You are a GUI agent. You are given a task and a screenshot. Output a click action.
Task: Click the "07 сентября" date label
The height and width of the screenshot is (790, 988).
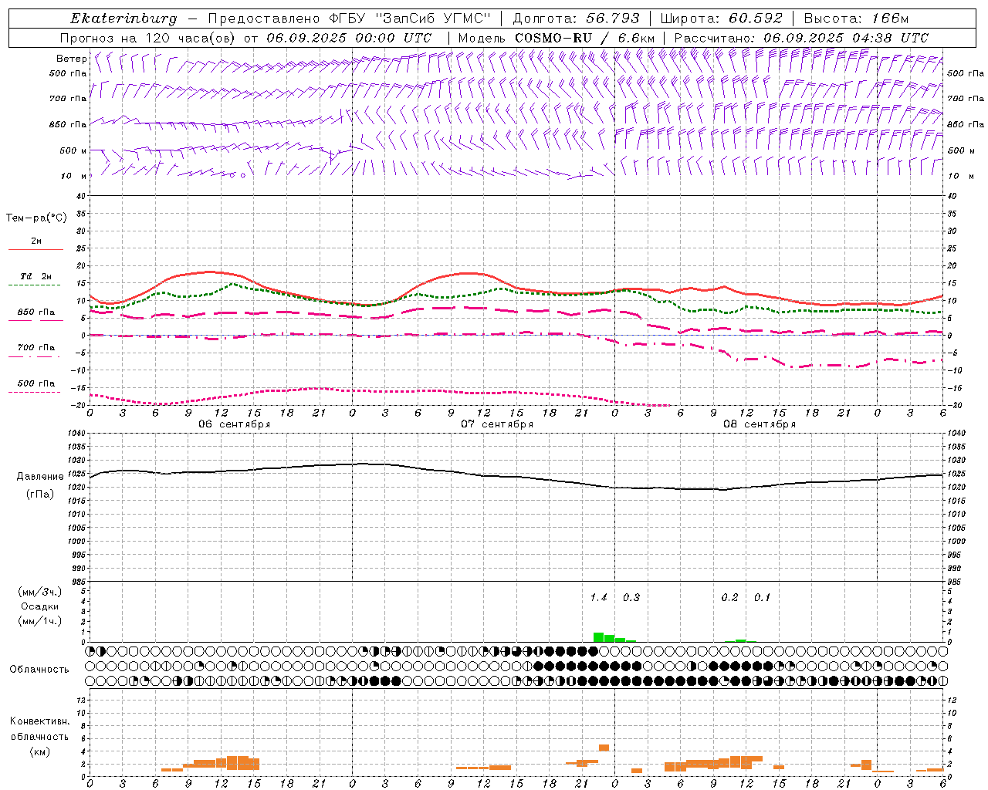pos(497,424)
